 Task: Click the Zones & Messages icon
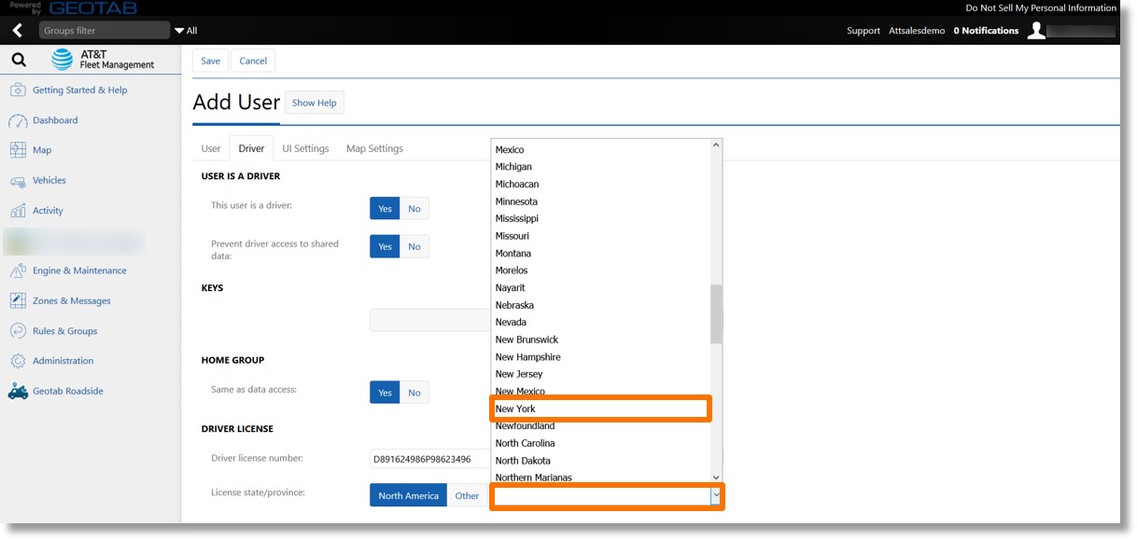[x=18, y=301]
